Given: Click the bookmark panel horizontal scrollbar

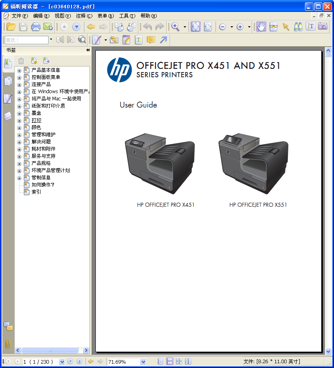Looking at the screenshot, I should [50, 350].
